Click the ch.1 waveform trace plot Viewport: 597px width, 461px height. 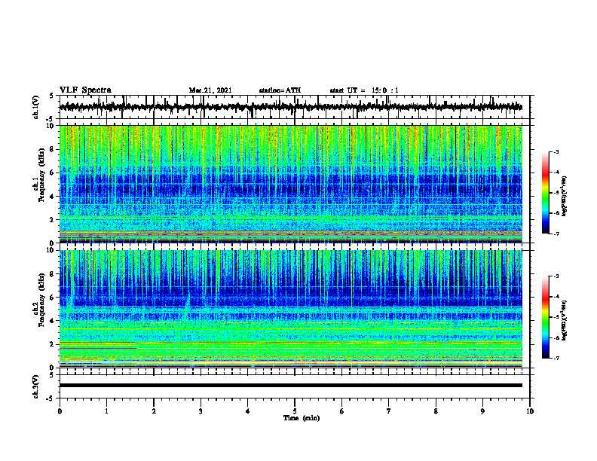[x=290, y=107]
